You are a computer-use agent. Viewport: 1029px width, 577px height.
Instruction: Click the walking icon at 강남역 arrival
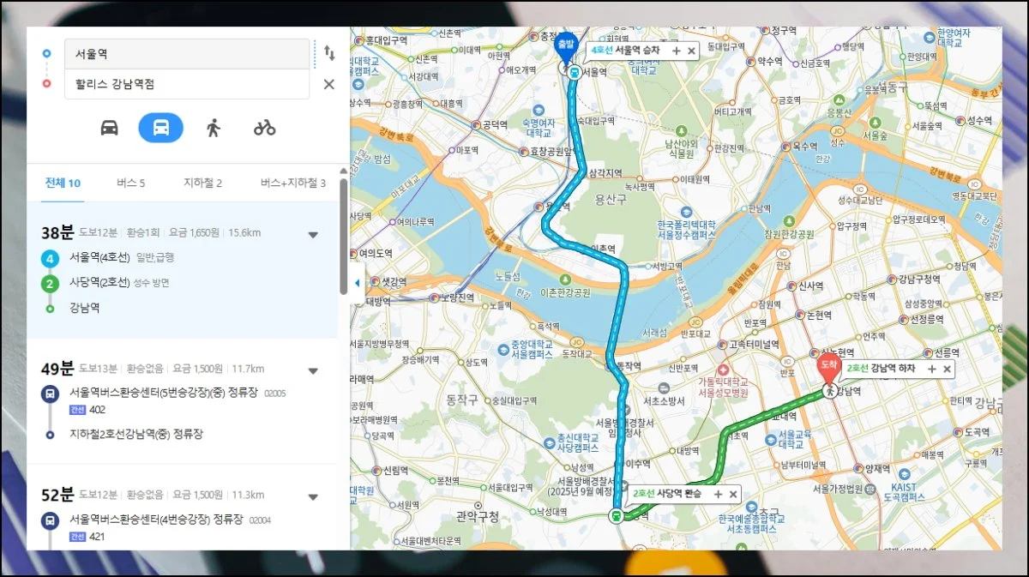coord(829,391)
